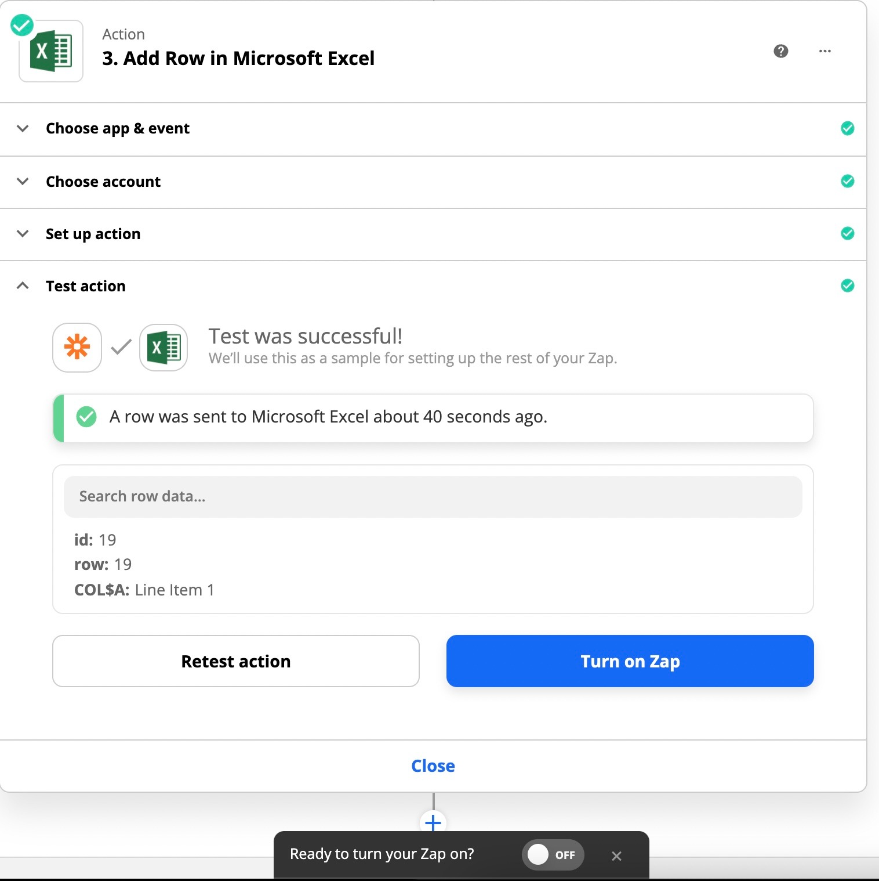Open the three-dot more options menu
Screen dimensions: 879x881
pos(824,51)
